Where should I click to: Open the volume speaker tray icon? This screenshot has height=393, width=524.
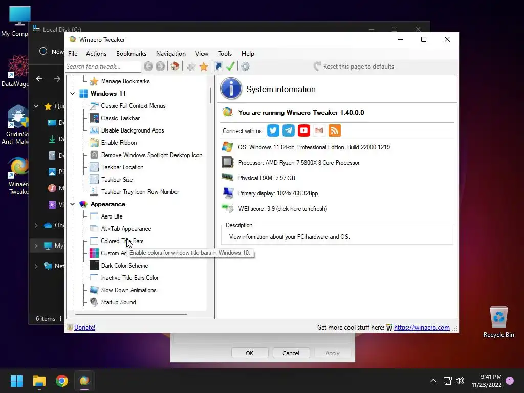pos(460,381)
